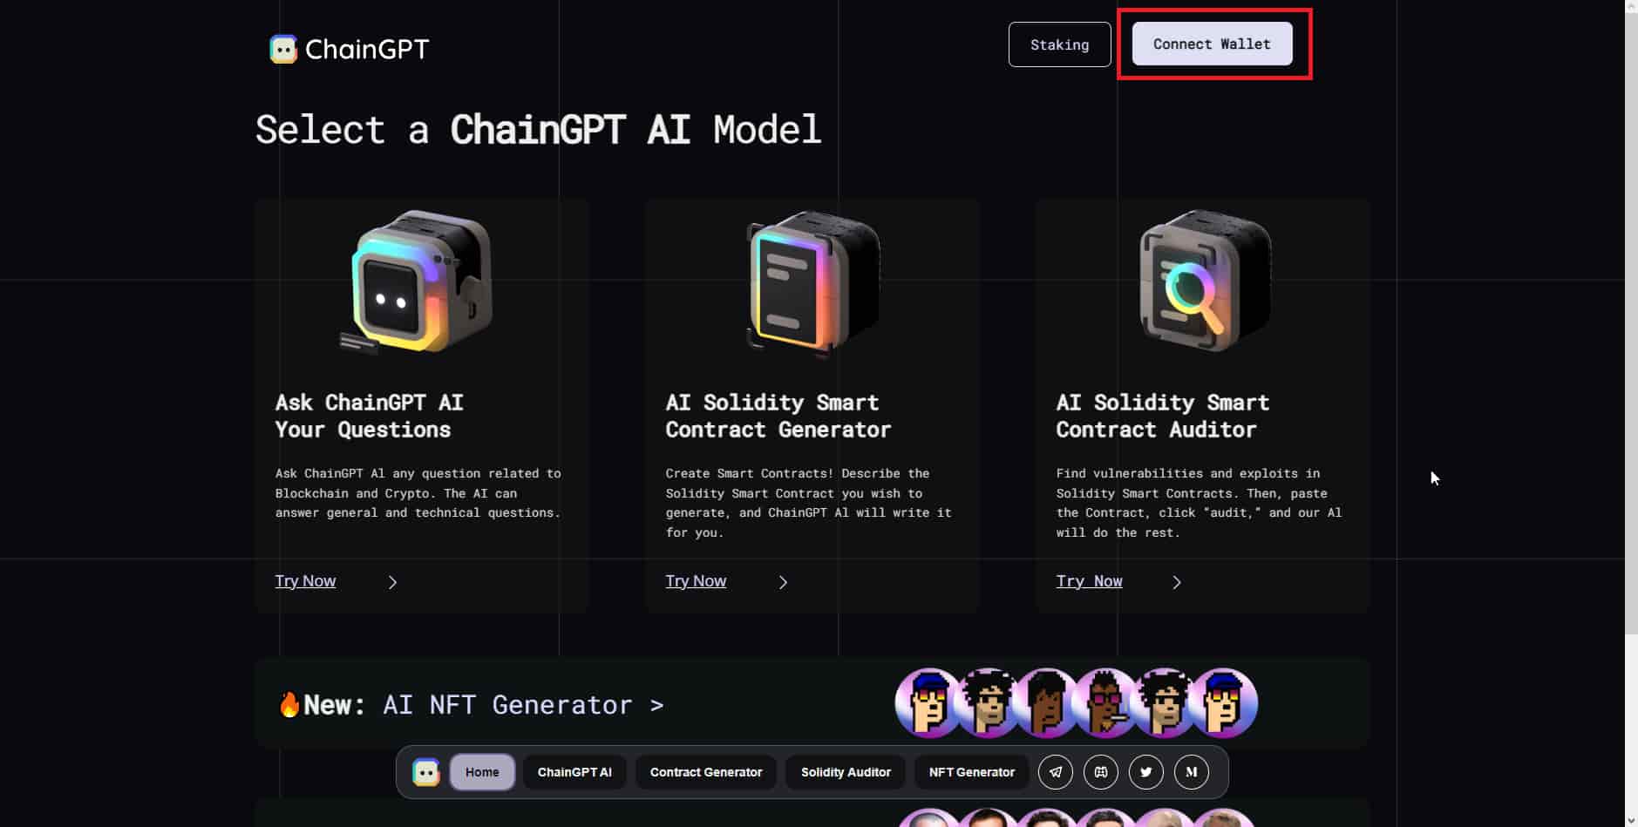Expand the arrow beside Ask ChainGPT Try Now
The height and width of the screenshot is (827, 1638).
tap(392, 581)
